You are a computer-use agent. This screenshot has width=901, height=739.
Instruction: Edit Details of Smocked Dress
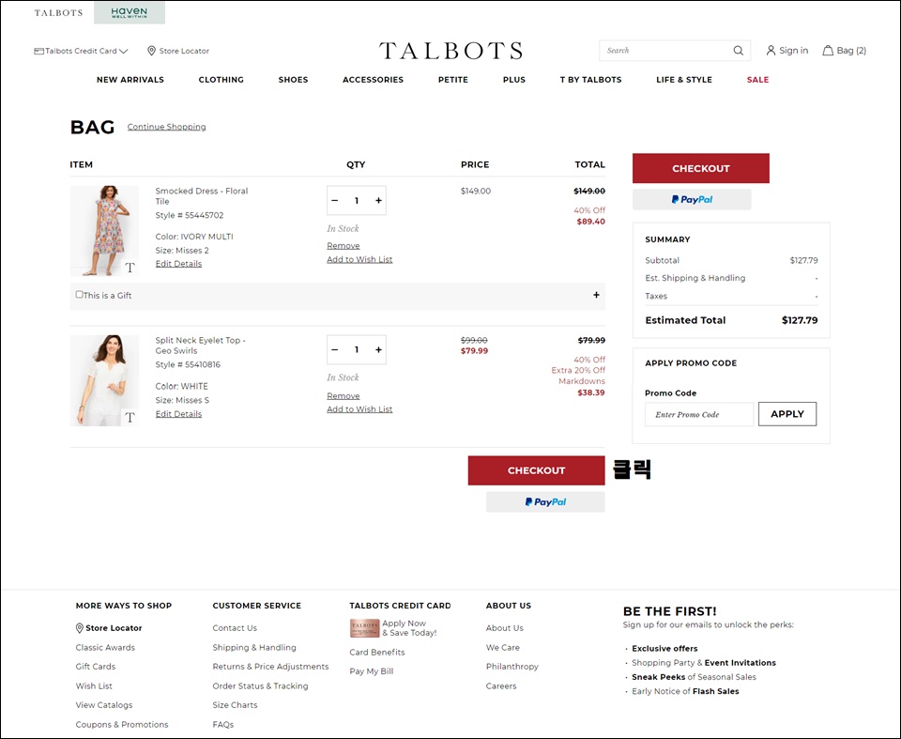[x=178, y=264]
